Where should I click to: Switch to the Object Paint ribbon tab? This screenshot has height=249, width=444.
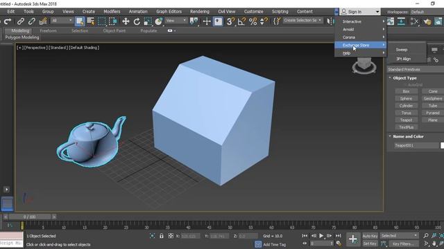(x=114, y=30)
